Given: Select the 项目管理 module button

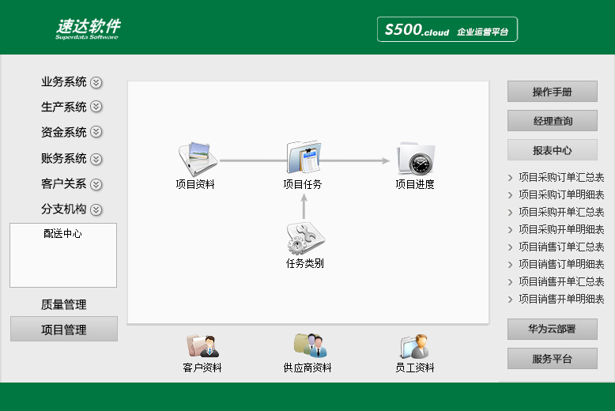Looking at the screenshot, I should 64,329.
